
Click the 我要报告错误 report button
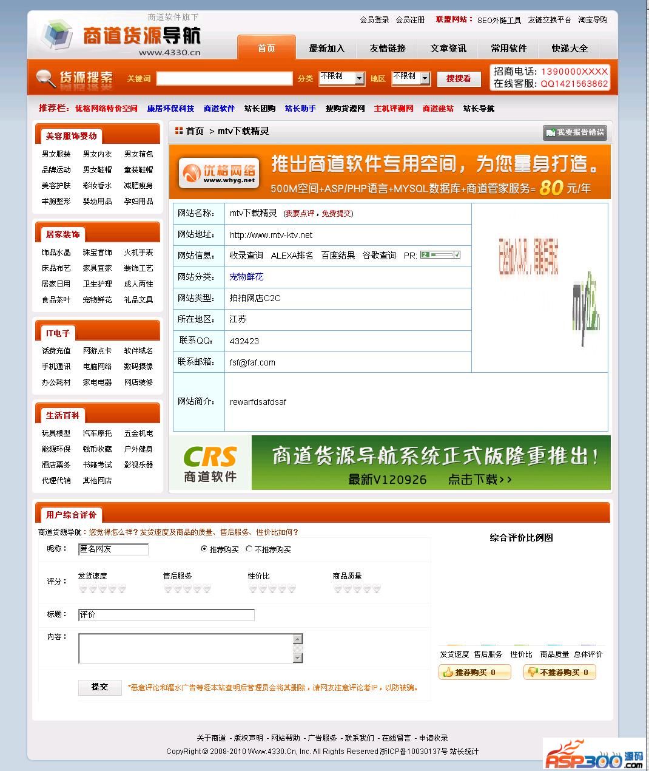tap(574, 132)
